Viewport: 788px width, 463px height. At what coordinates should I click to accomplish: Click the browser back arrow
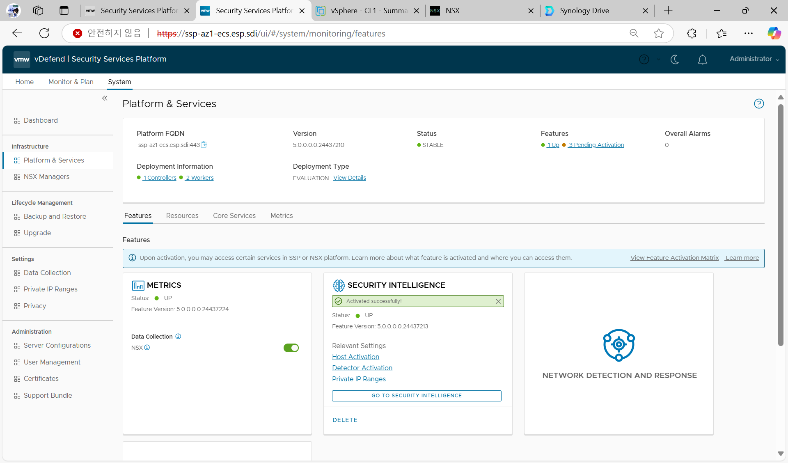click(17, 33)
